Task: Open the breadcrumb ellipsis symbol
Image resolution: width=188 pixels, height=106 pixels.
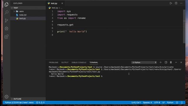Action: [61, 8]
